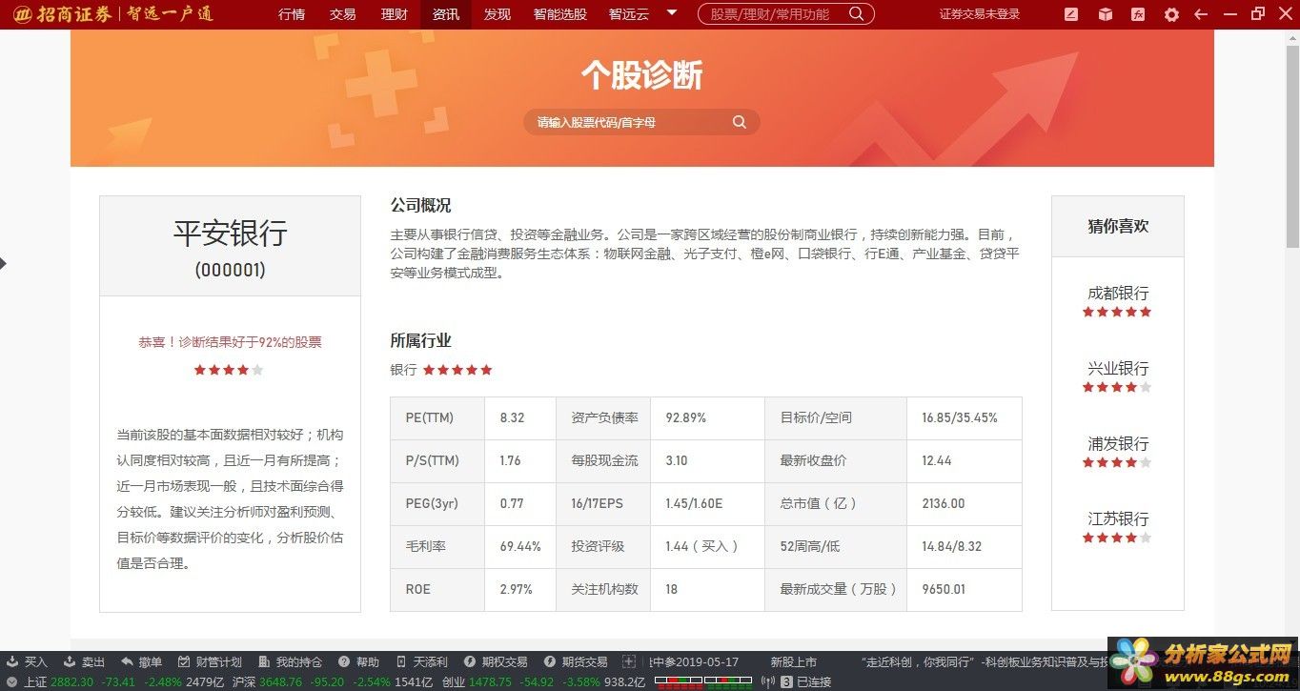Screen dimensions: 1300x691
Task: Click the 上证 index value 2882.30
Action: (x=71, y=682)
